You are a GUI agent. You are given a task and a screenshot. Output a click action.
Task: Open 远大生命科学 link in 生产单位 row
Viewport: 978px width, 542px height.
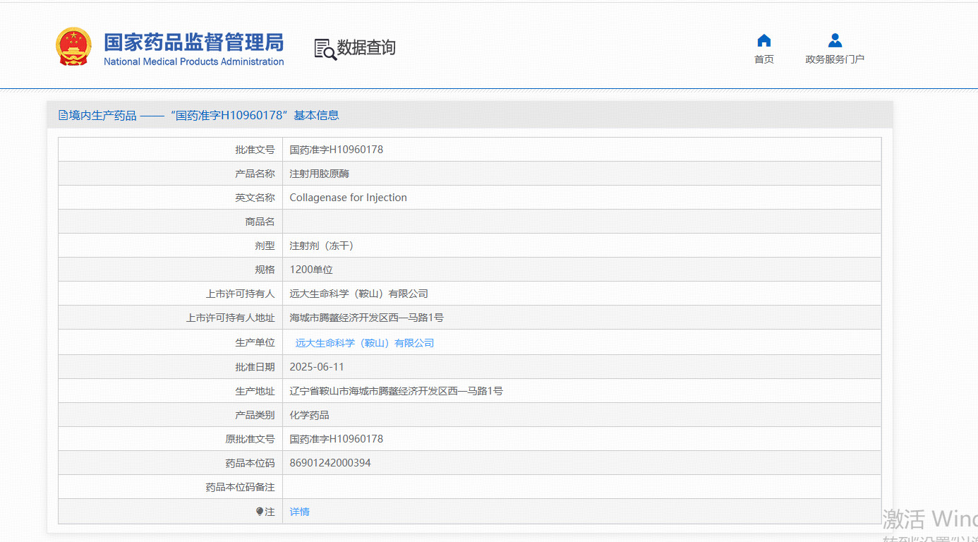(364, 343)
